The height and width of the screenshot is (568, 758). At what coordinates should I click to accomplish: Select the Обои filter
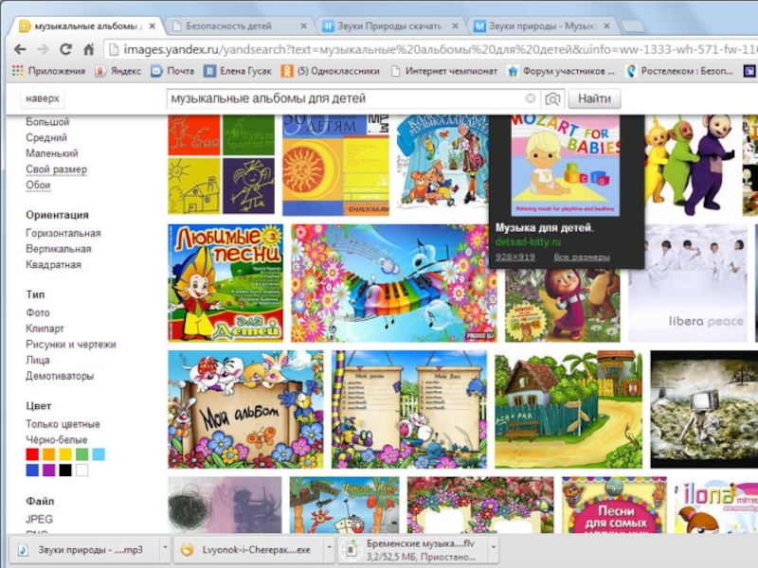38,185
